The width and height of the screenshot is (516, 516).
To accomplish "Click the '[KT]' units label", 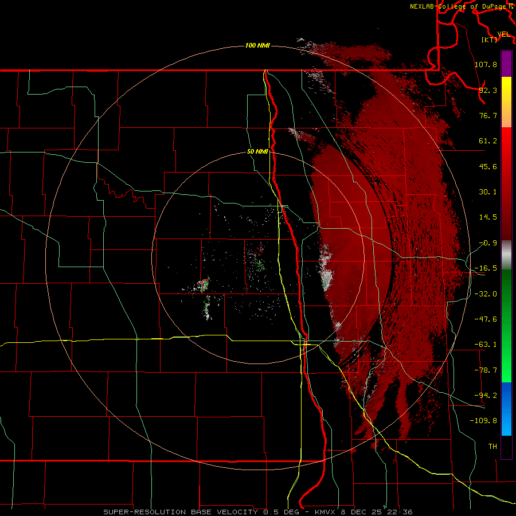I will point(489,40).
